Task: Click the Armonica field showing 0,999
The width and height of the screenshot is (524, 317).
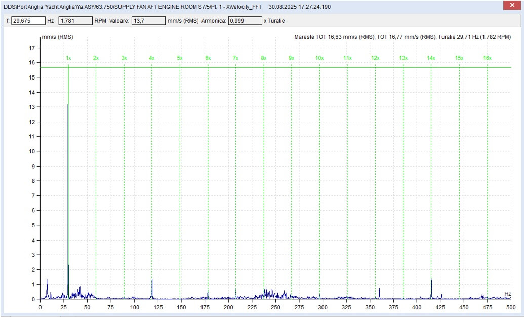Action: (245, 21)
